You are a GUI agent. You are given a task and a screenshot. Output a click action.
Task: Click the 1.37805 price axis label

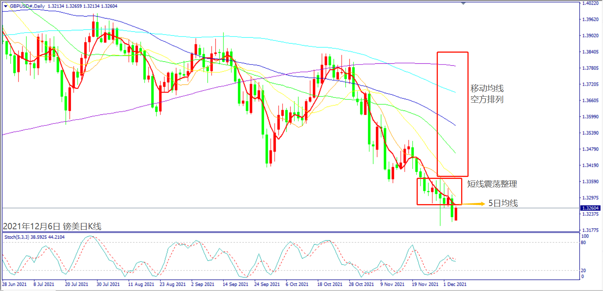[590, 68]
